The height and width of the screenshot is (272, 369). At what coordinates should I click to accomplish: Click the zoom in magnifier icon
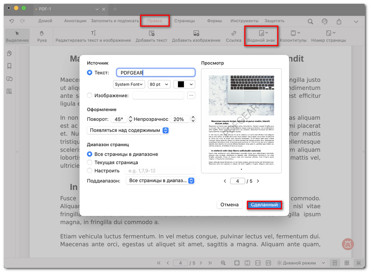point(223,263)
